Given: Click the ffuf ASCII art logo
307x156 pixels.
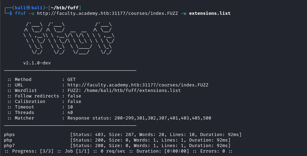Looking at the screenshot, I should (68, 38).
